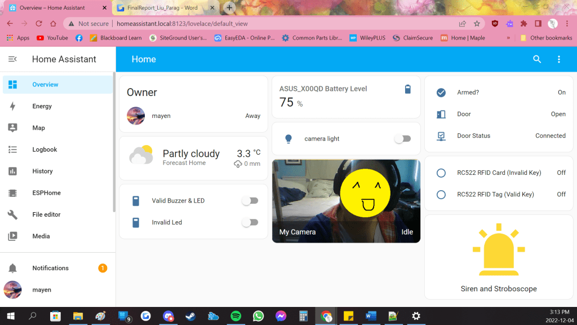Open the three-dot overflow menu
577x325 pixels.
(559, 59)
